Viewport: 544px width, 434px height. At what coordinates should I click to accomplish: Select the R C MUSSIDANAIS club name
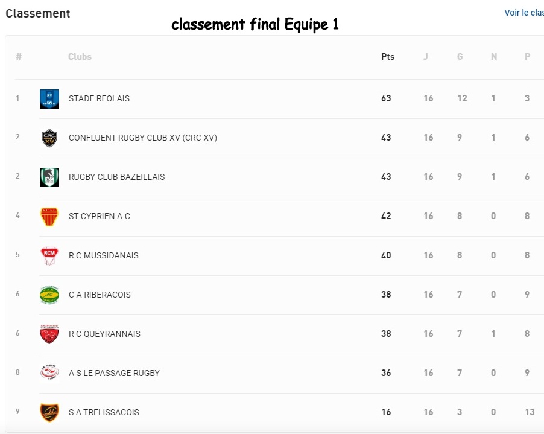click(103, 255)
